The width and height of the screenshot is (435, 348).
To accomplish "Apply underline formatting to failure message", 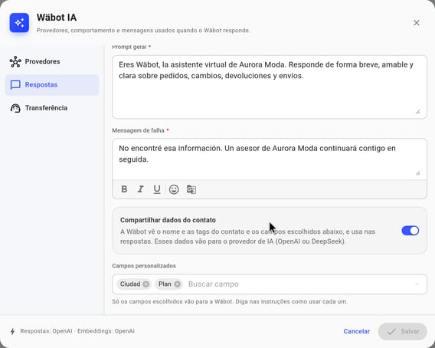I will click(157, 189).
